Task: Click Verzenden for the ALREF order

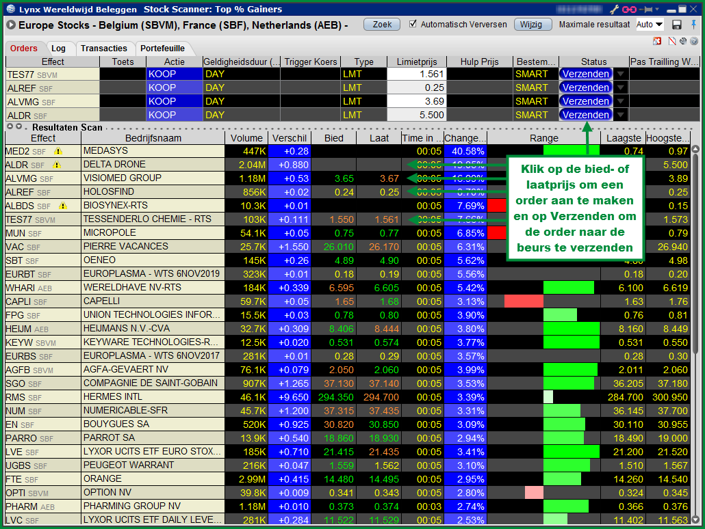Action: 586,87
